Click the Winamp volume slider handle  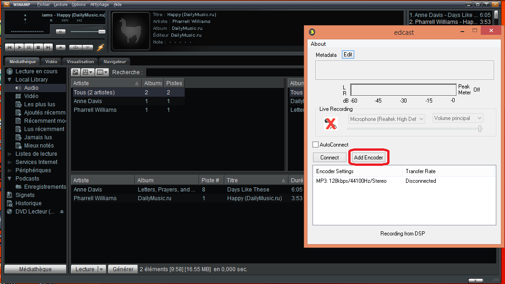point(102,32)
